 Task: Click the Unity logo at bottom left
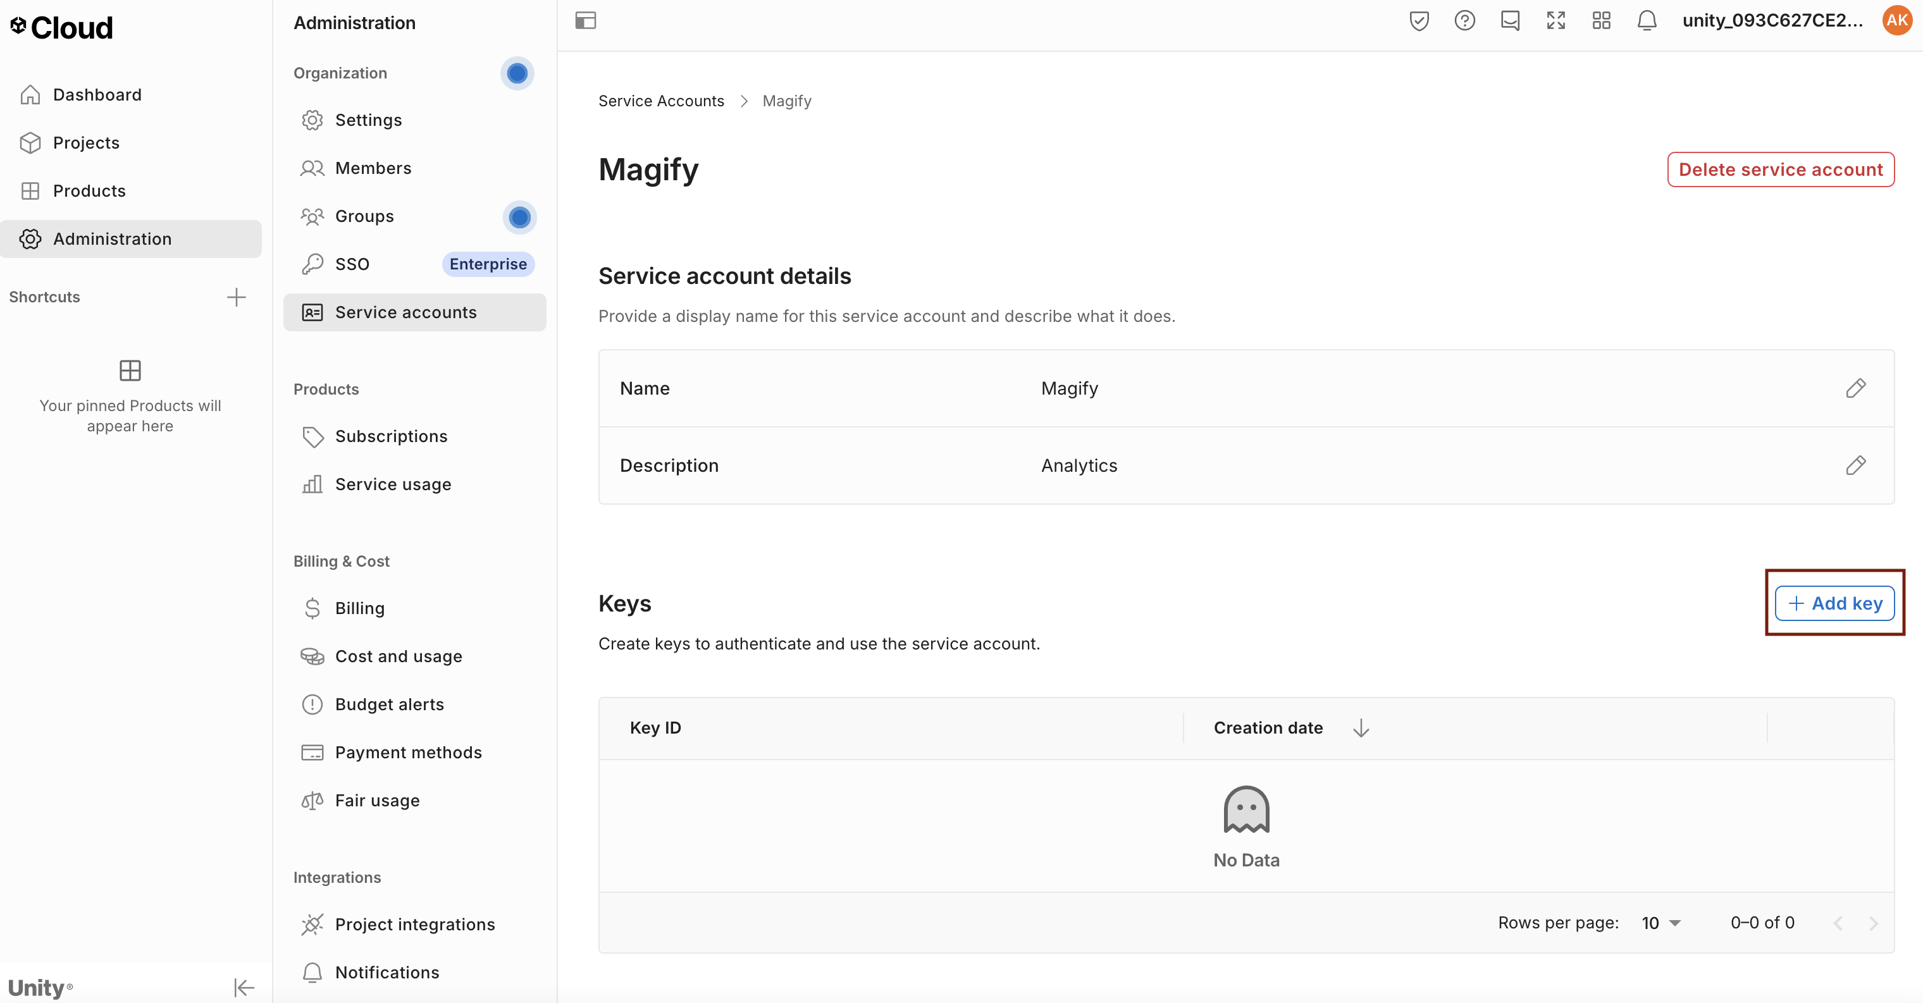pyautogui.click(x=40, y=987)
